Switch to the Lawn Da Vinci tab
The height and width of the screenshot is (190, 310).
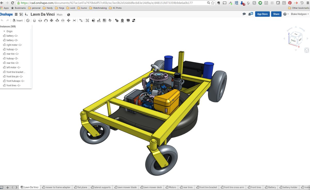coord(29,187)
